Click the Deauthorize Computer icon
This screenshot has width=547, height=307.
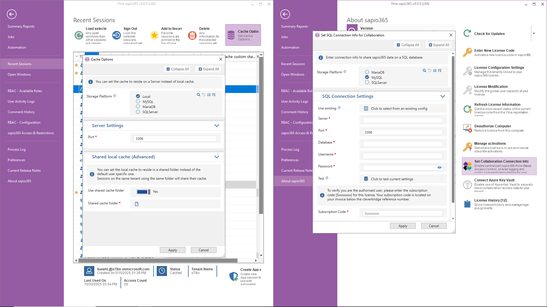(x=467, y=128)
